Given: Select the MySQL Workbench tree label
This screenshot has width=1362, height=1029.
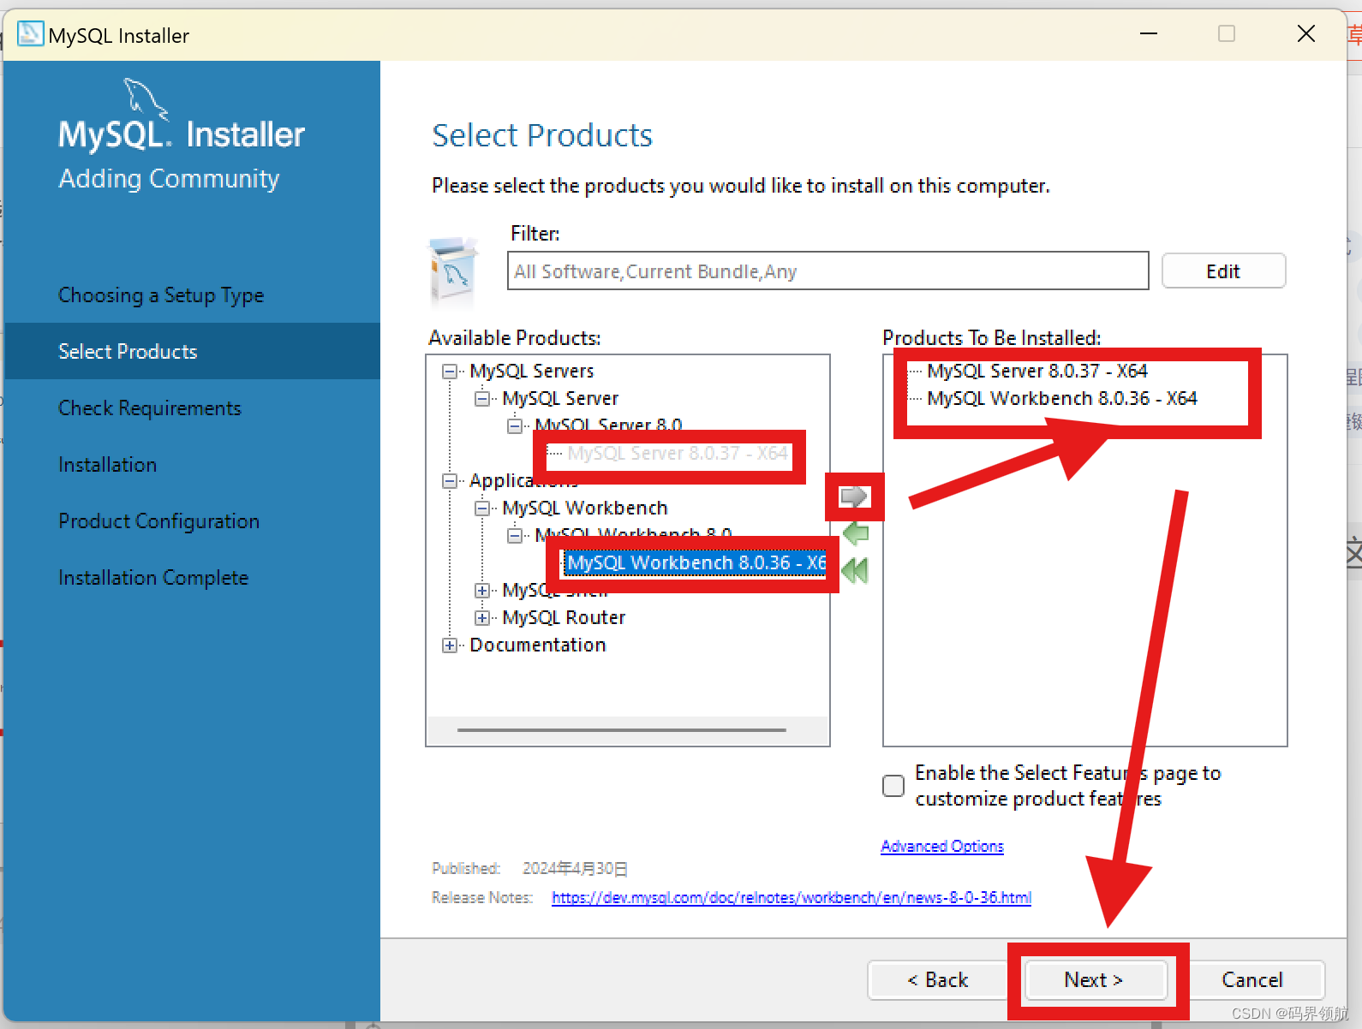Looking at the screenshot, I should (x=585, y=509).
